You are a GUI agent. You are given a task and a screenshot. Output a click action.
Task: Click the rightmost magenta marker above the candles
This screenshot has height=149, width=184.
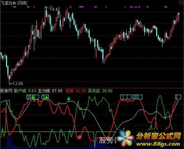[x=166, y=7]
